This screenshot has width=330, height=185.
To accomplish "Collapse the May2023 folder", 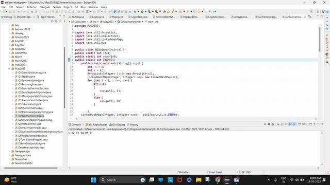I will click(9, 68).
